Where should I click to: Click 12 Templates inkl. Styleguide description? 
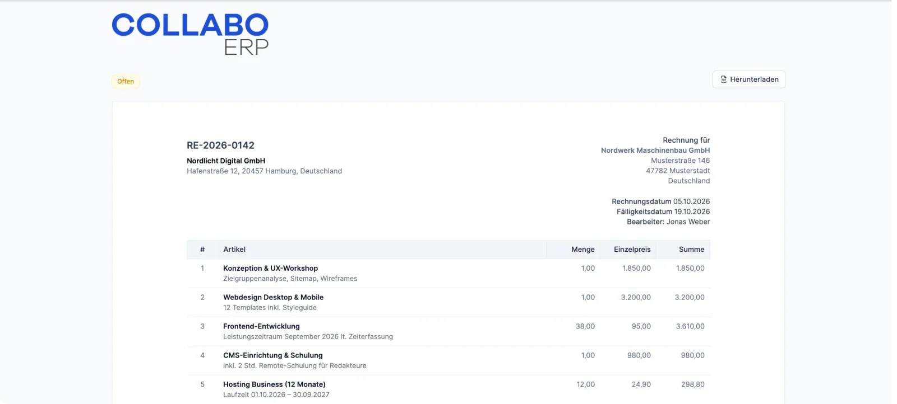coord(270,308)
